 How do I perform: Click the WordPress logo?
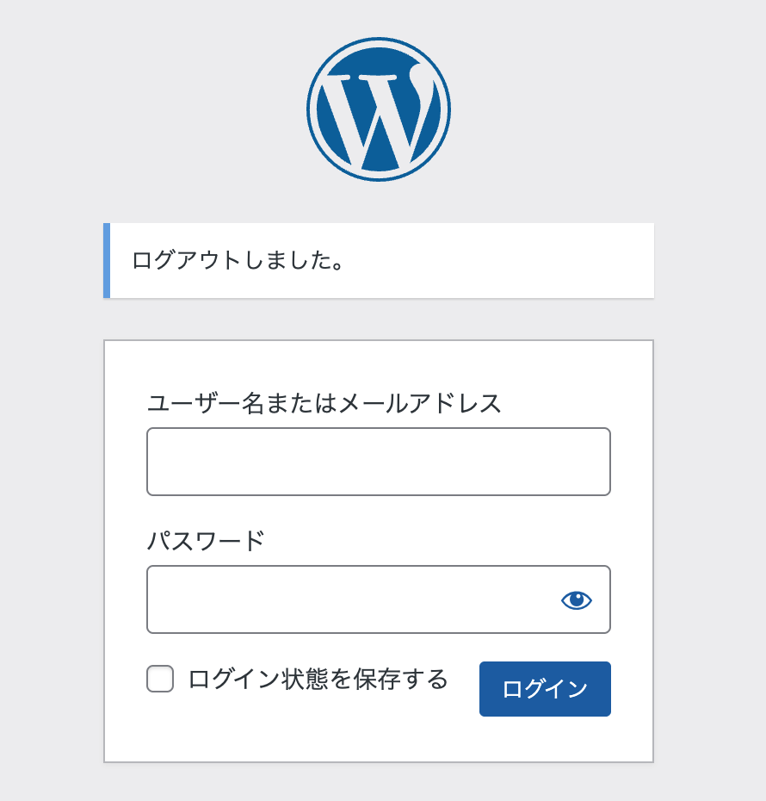tap(378, 109)
